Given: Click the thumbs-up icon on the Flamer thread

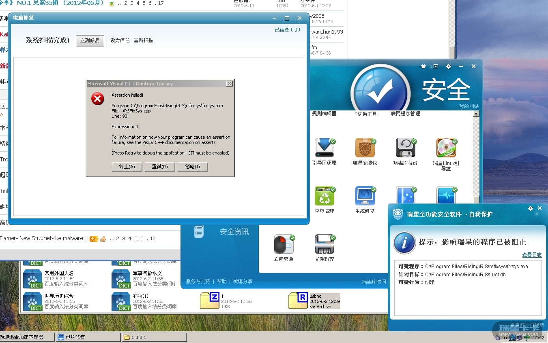Looking at the screenshot, I should [103, 239].
